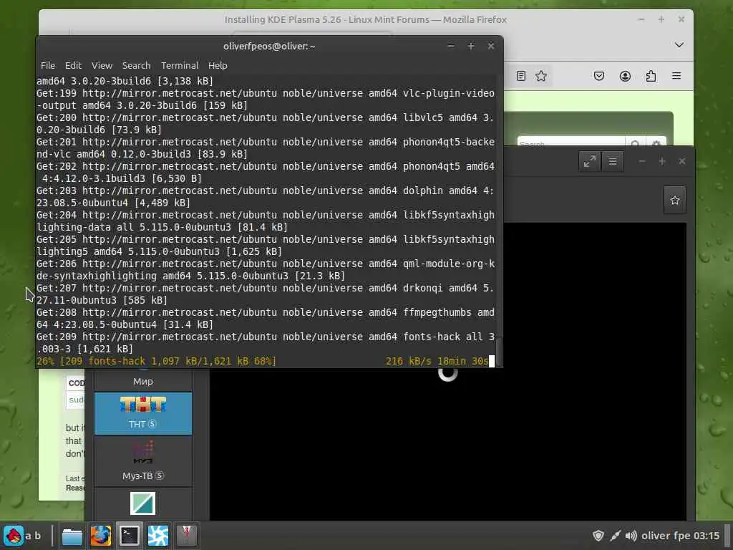Click the forum search field in Firefox
Image resolution: width=733 pixels, height=550 pixels.
click(571, 143)
